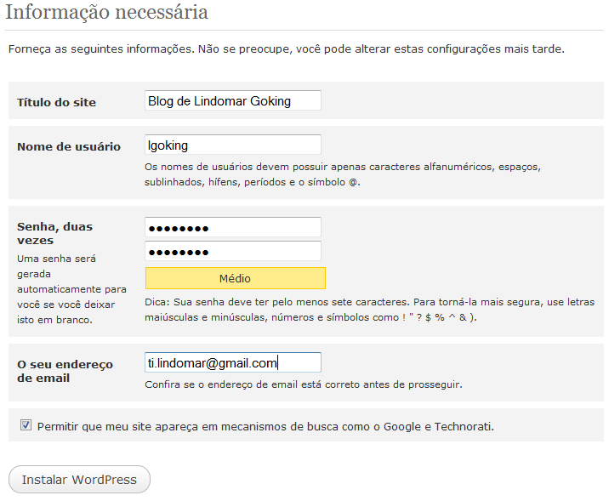Click the 'Título do site' label

pos(56,102)
